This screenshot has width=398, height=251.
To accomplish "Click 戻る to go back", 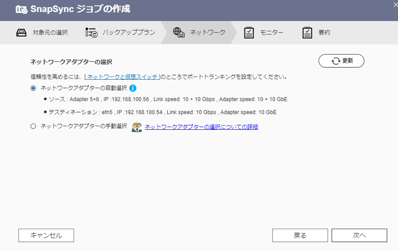I will click(300, 235).
